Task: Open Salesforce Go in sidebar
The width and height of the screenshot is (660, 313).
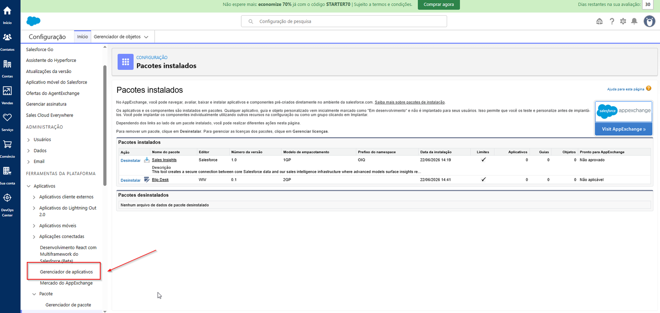Action: coord(40,49)
